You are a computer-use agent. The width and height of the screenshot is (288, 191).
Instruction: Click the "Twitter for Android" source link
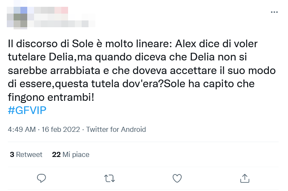click(x=116, y=129)
